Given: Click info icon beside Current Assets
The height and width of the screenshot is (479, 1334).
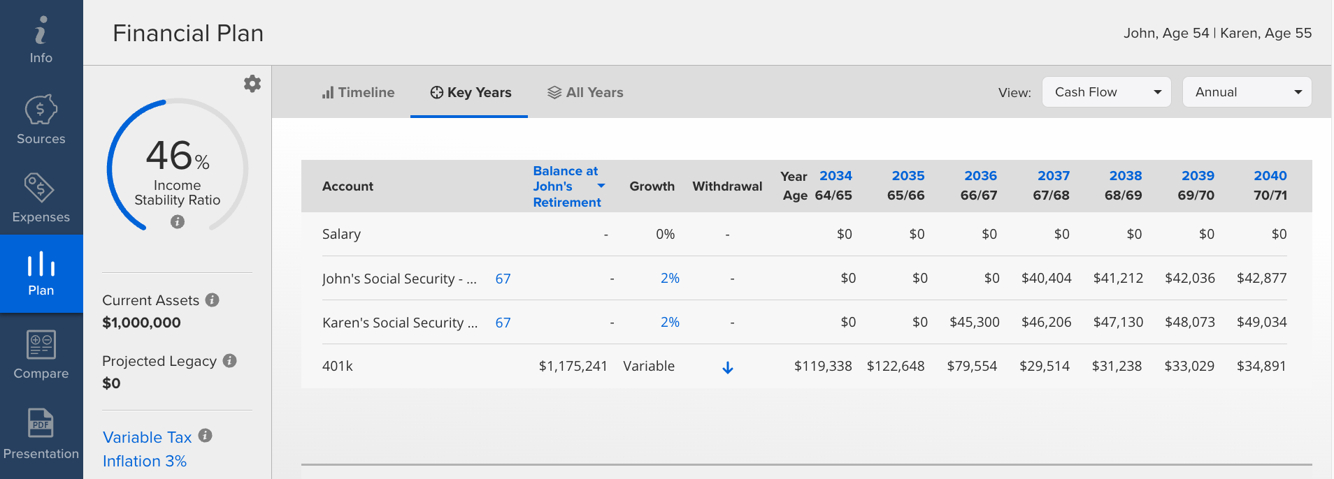Looking at the screenshot, I should pos(213,300).
